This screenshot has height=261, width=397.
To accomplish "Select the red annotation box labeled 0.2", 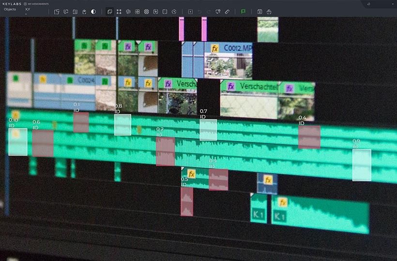I will click(x=165, y=152).
